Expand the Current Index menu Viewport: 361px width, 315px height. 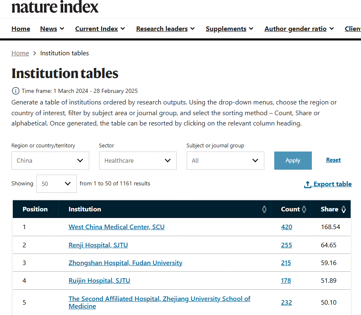point(100,29)
